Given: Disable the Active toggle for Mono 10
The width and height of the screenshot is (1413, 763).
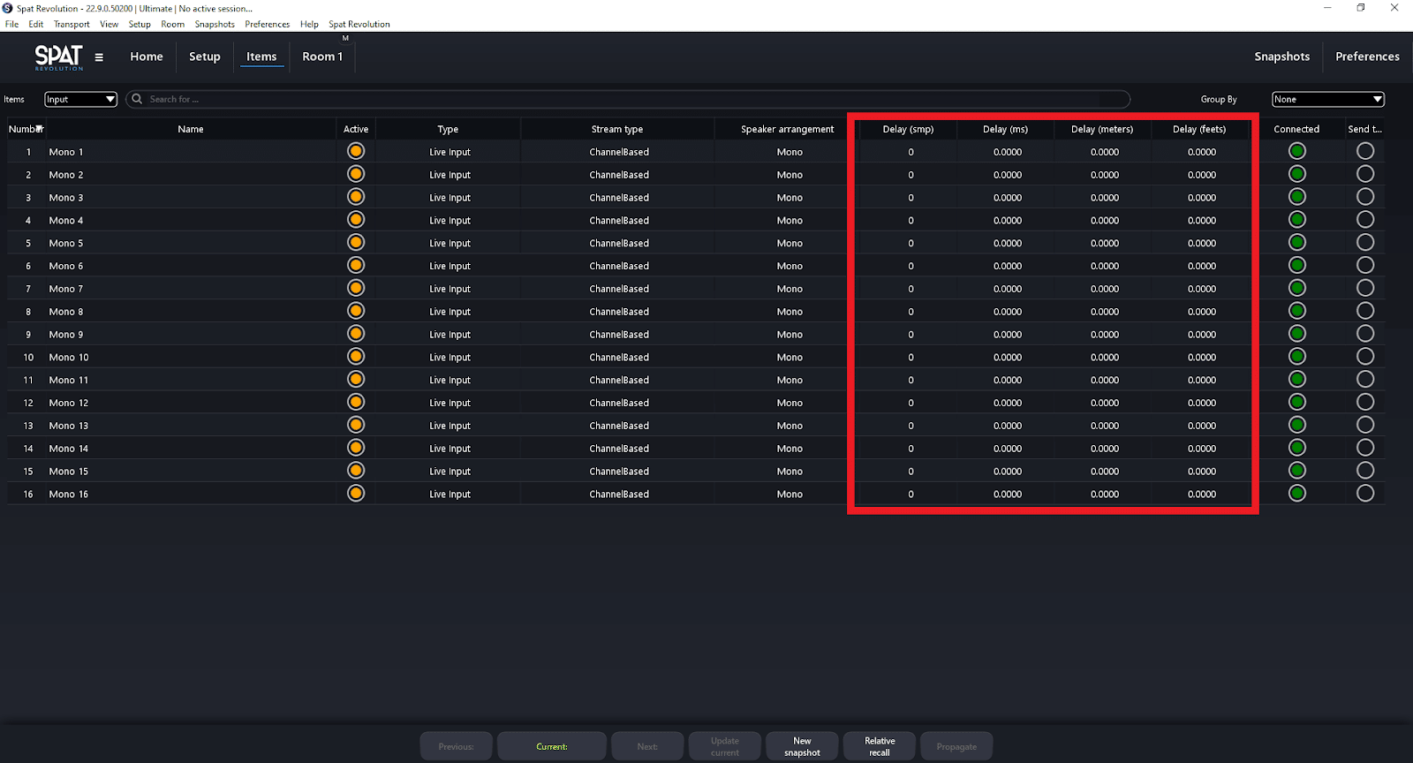Looking at the screenshot, I should tap(356, 357).
